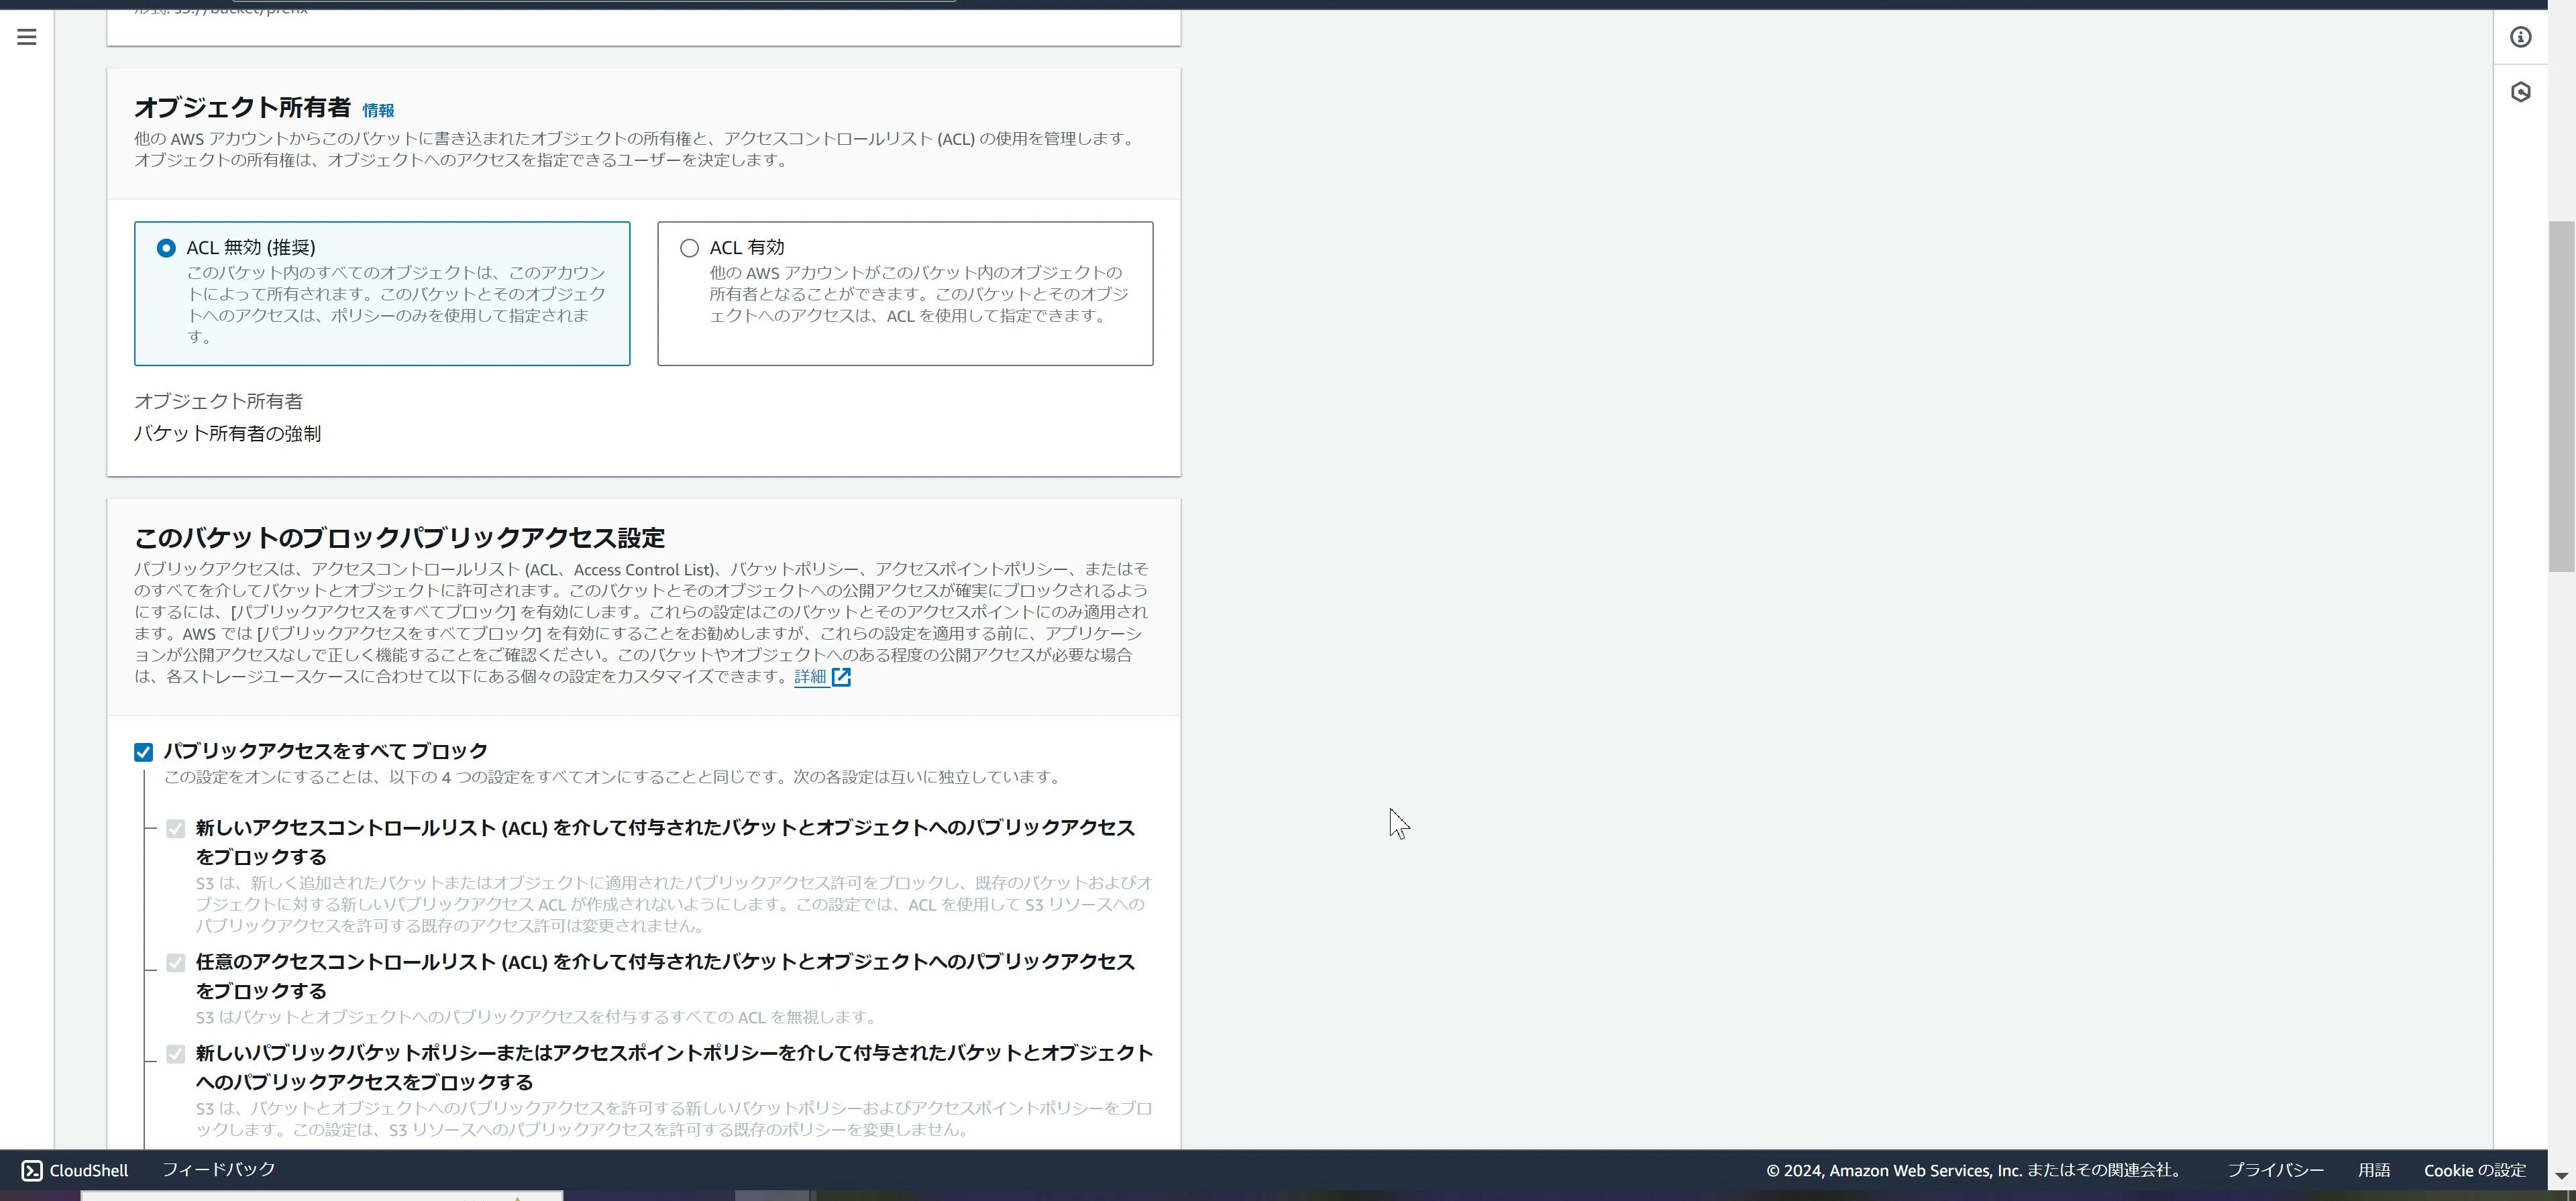This screenshot has height=1201, width=2576.
Task: Open Cookie の設定 in the footer
Action: coord(2475,1170)
